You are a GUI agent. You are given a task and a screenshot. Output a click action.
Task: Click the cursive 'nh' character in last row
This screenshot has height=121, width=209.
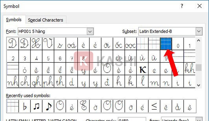12,81
